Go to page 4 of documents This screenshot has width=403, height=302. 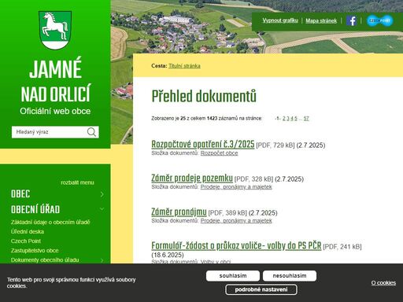coord(292,119)
